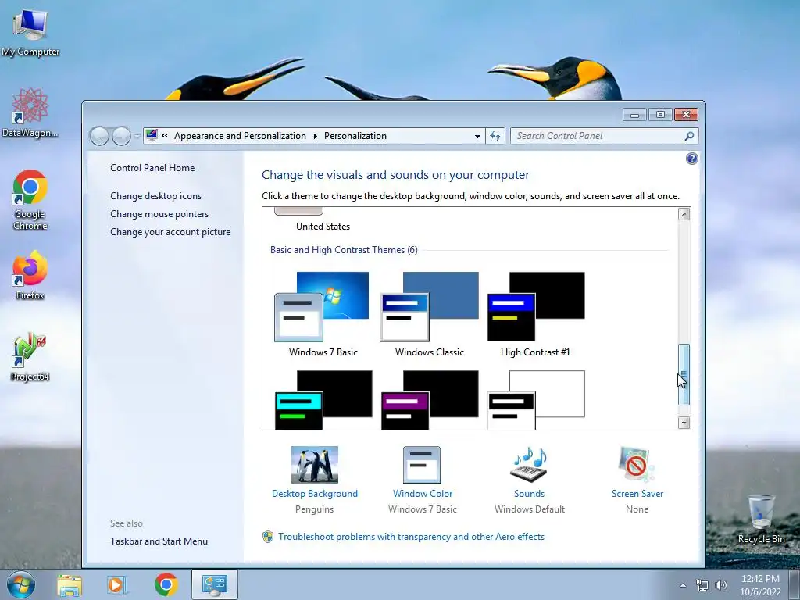This screenshot has width=800, height=600.
Task: Open the Recycle Bin
Action: tap(761, 519)
